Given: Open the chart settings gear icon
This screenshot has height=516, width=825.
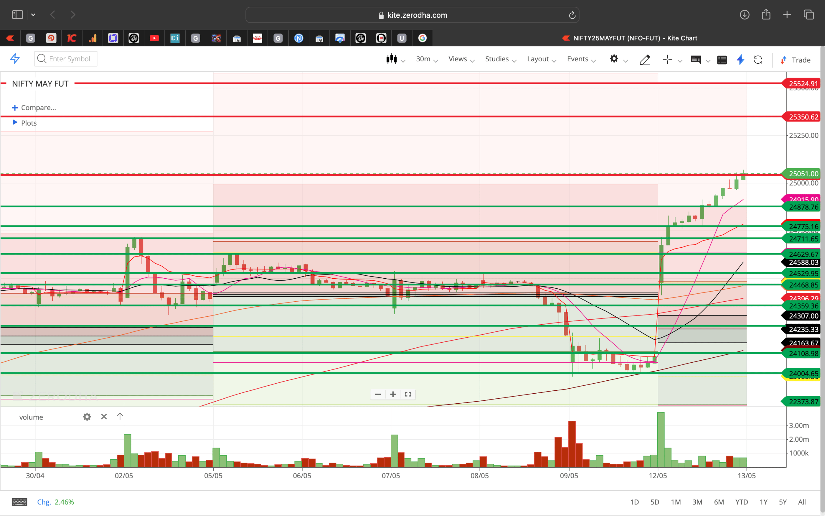Looking at the screenshot, I should [x=614, y=59].
